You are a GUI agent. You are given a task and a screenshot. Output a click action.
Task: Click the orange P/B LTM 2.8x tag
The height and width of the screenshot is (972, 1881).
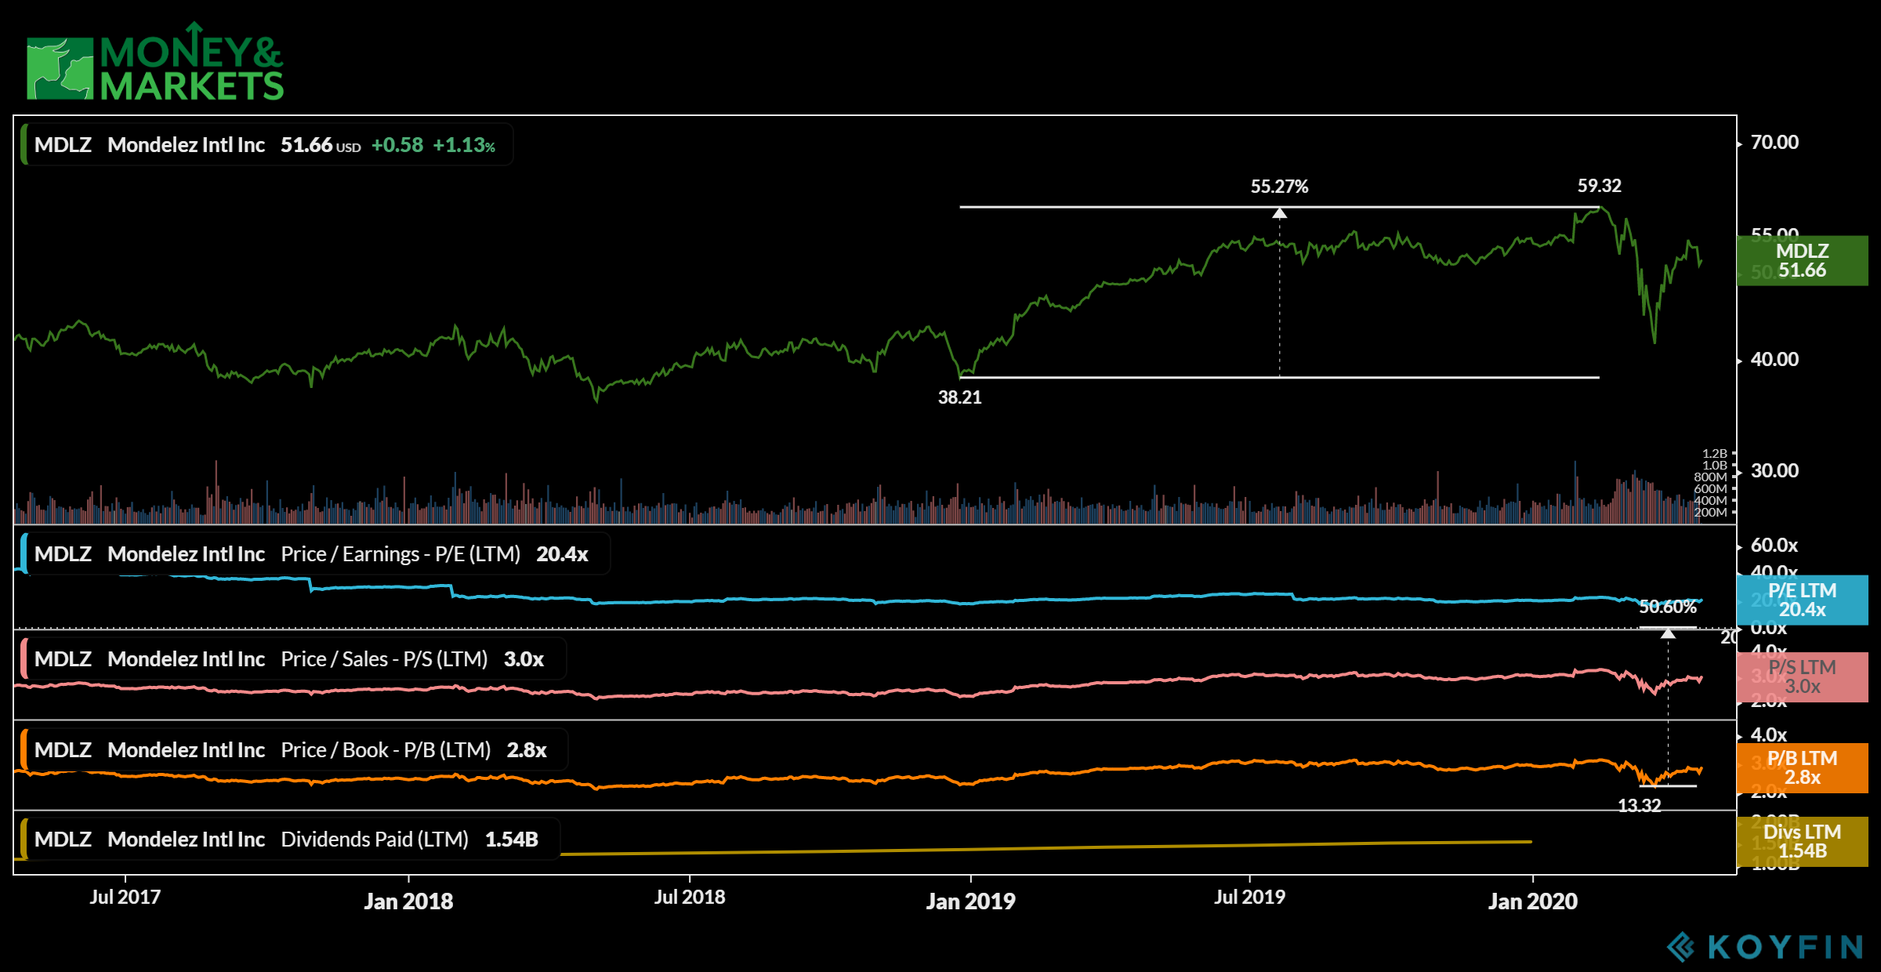pos(1802,767)
